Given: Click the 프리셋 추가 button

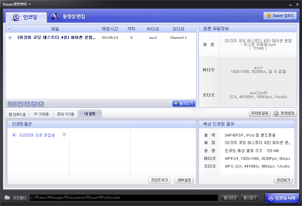Looking at the screenshot, I should tap(159, 180).
